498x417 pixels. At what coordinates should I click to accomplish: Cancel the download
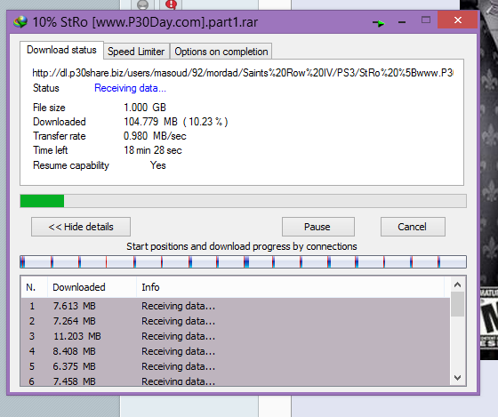pyautogui.click(x=413, y=227)
